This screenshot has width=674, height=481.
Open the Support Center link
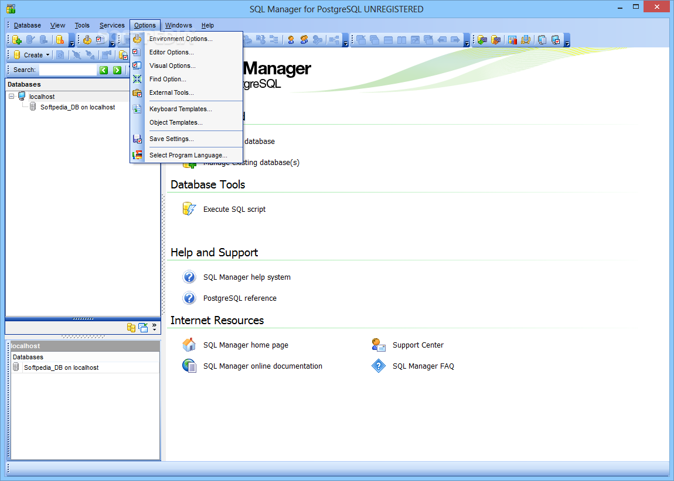[x=418, y=345]
